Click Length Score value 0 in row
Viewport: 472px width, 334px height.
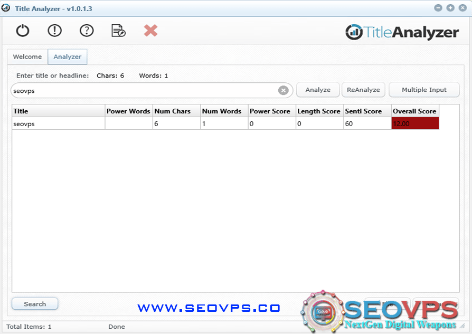tap(319, 123)
